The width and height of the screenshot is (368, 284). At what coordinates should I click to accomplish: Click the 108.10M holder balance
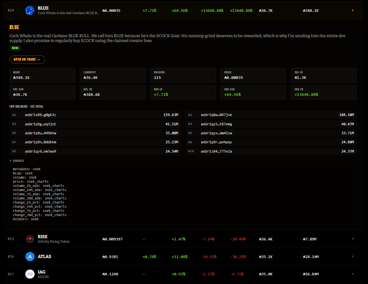click(x=347, y=115)
